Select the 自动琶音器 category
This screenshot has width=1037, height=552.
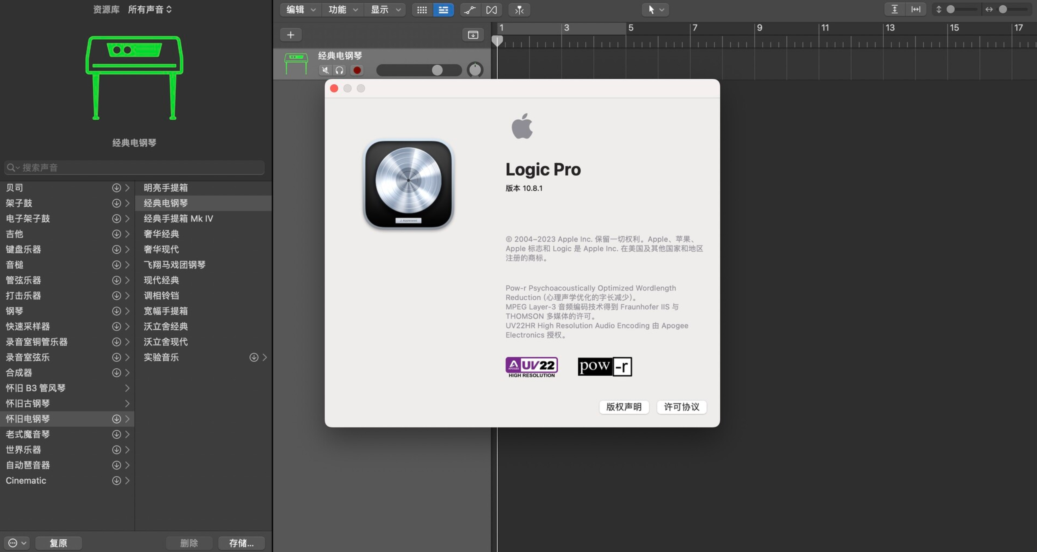point(67,465)
